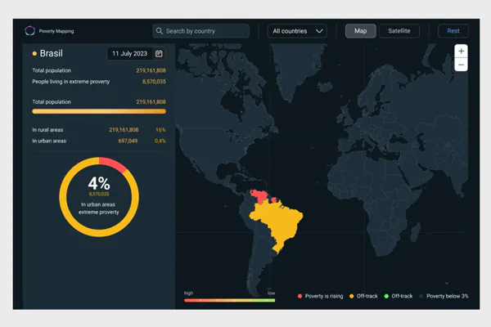491x327 pixels.
Task: Click In urban areas extreme poverty caption
Action: coord(99,208)
